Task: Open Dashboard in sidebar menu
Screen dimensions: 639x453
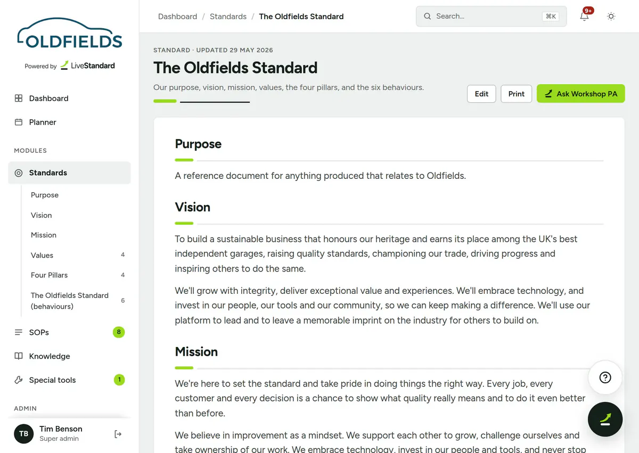Action: point(69,98)
